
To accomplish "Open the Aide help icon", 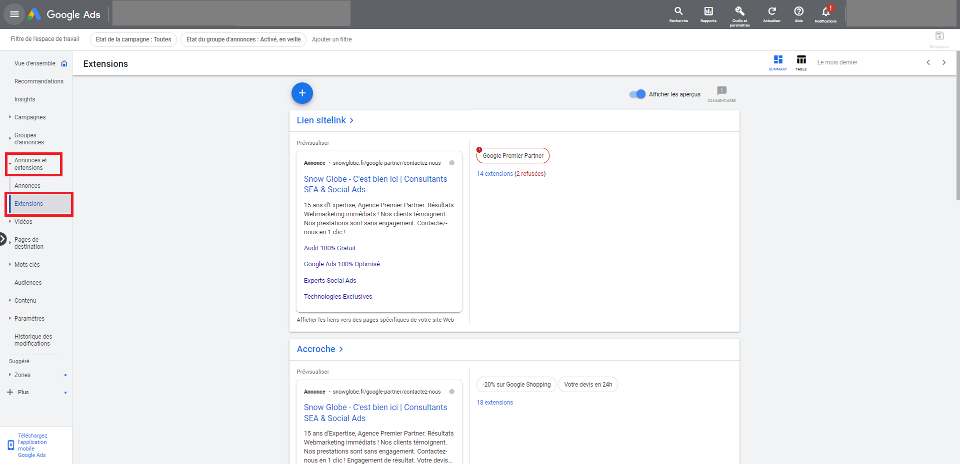I will (799, 14).
